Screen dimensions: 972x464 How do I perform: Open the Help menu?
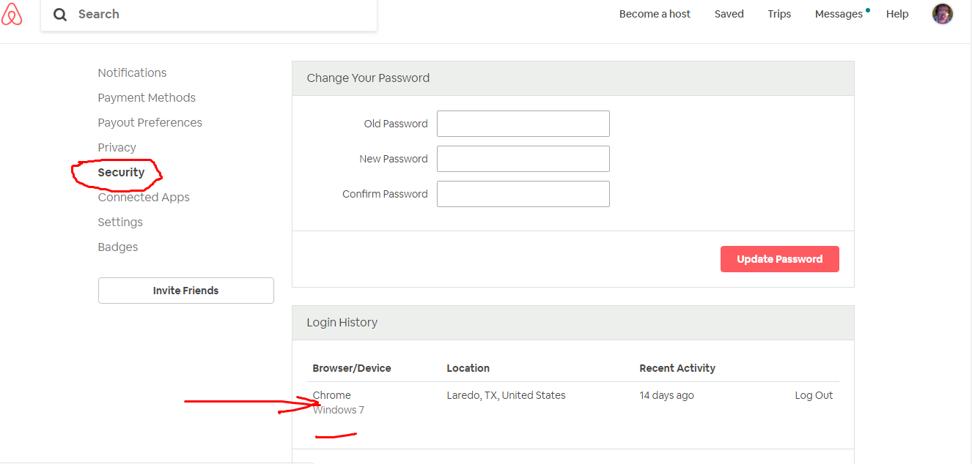896,14
